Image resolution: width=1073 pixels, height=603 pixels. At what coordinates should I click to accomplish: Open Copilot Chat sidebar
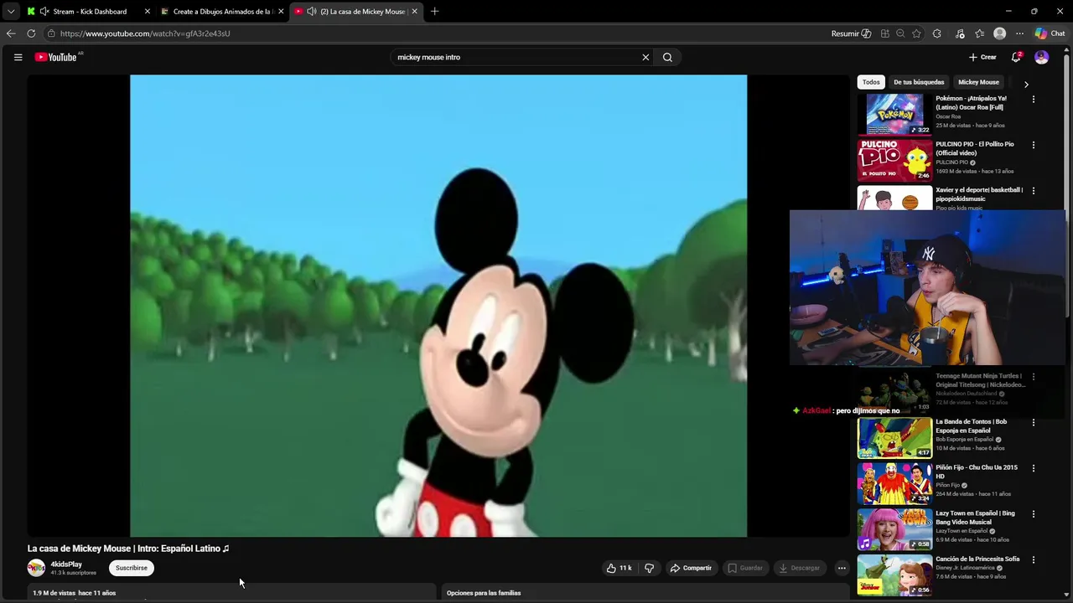tap(1050, 33)
